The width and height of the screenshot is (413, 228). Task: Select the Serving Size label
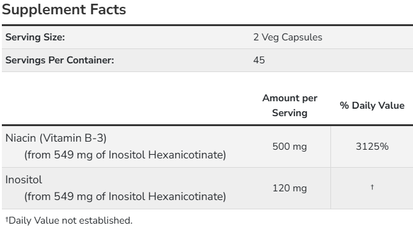pos(35,37)
